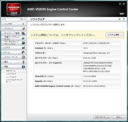
Task: Select Control Center version 2012.0214.2218.39913
Action: pyautogui.click(x=94, y=86)
